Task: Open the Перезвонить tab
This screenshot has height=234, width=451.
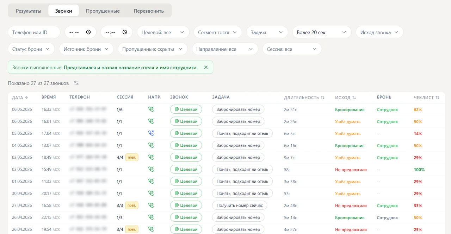Action: point(149,11)
